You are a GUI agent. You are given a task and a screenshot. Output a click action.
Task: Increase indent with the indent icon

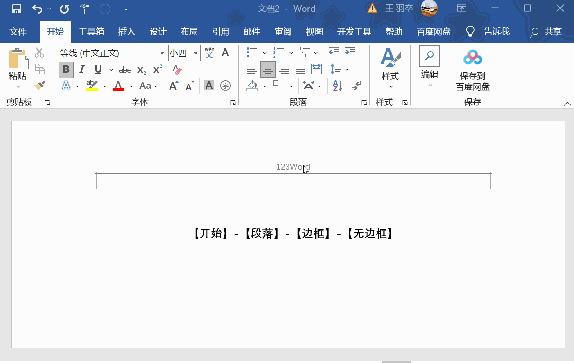pyautogui.click(x=350, y=52)
